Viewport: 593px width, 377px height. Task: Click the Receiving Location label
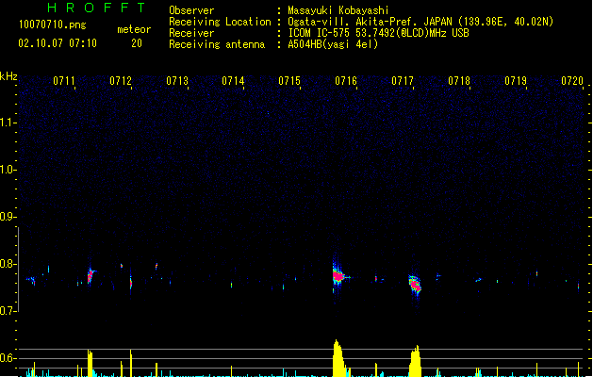click(220, 22)
